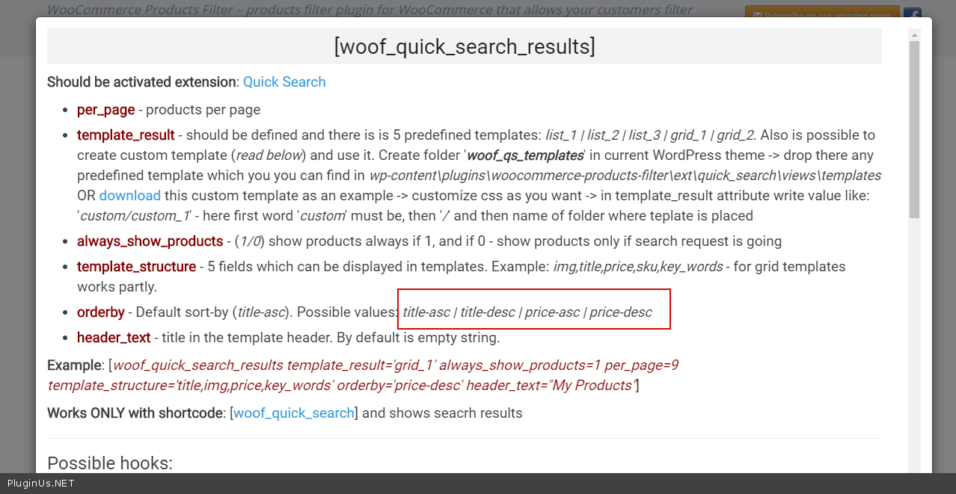The image size is (956, 494).
Task: Open the Quick Search extension link
Action: point(284,82)
